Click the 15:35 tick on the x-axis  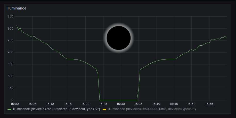[138, 104]
